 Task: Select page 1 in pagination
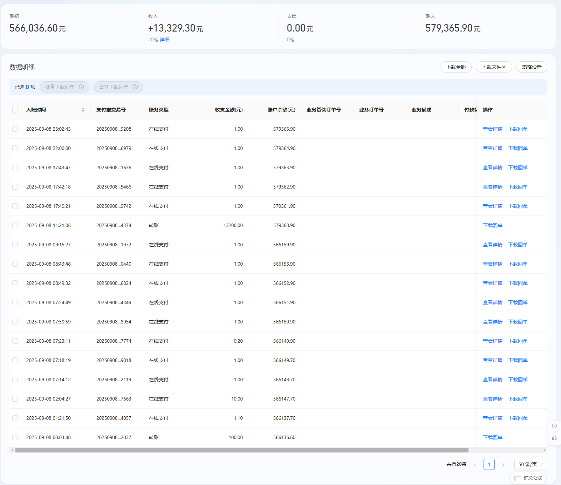pyautogui.click(x=489, y=464)
